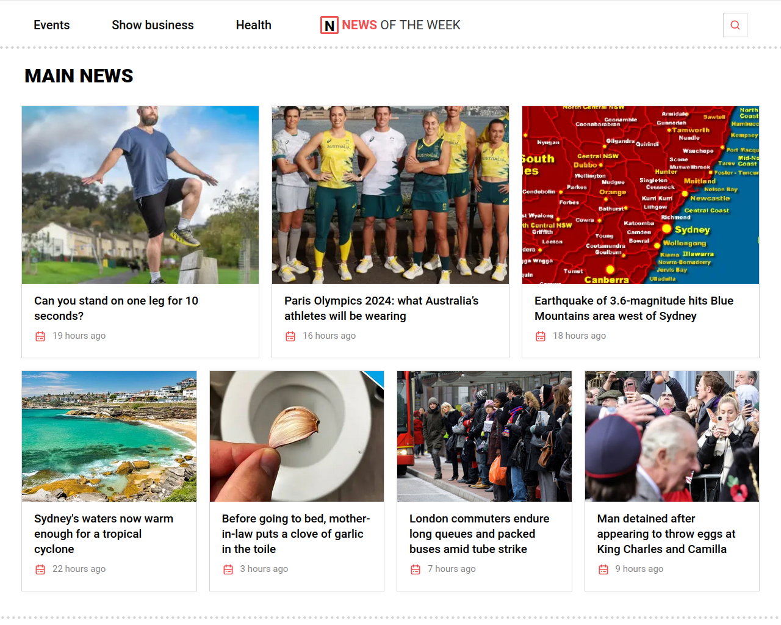
Task: Click calendar icon beside 16 hours ago
Action: [x=290, y=336]
